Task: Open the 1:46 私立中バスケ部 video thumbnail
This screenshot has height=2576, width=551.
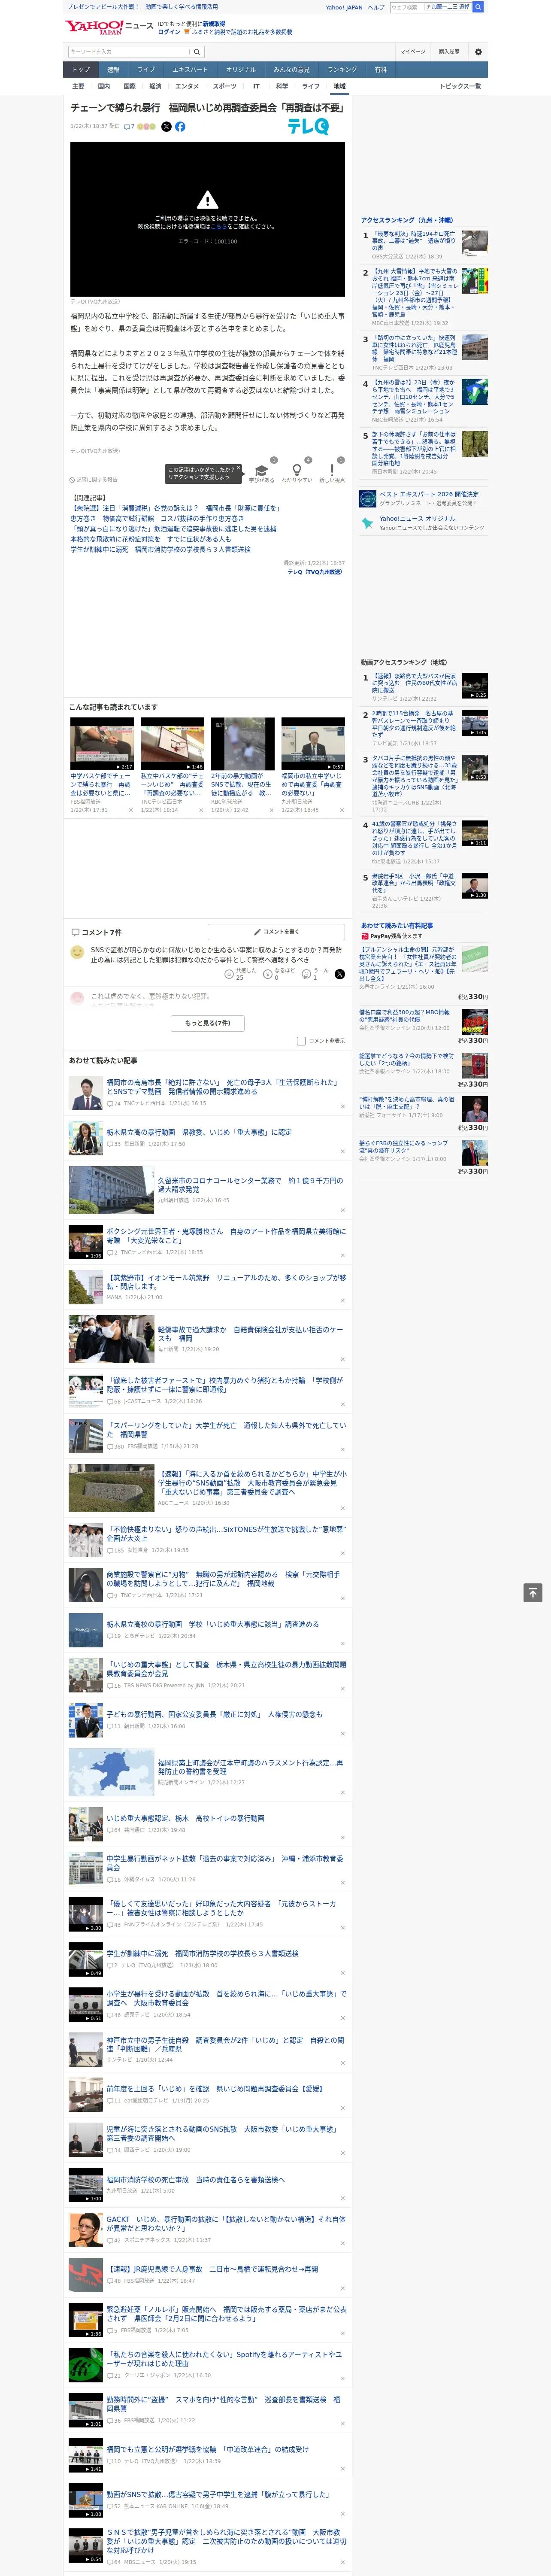Action: pyautogui.click(x=172, y=744)
